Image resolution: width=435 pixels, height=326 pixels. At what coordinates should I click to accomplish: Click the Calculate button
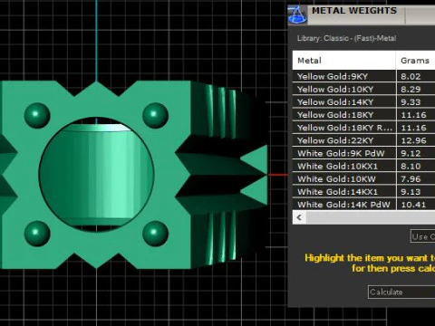tap(401, 292)
